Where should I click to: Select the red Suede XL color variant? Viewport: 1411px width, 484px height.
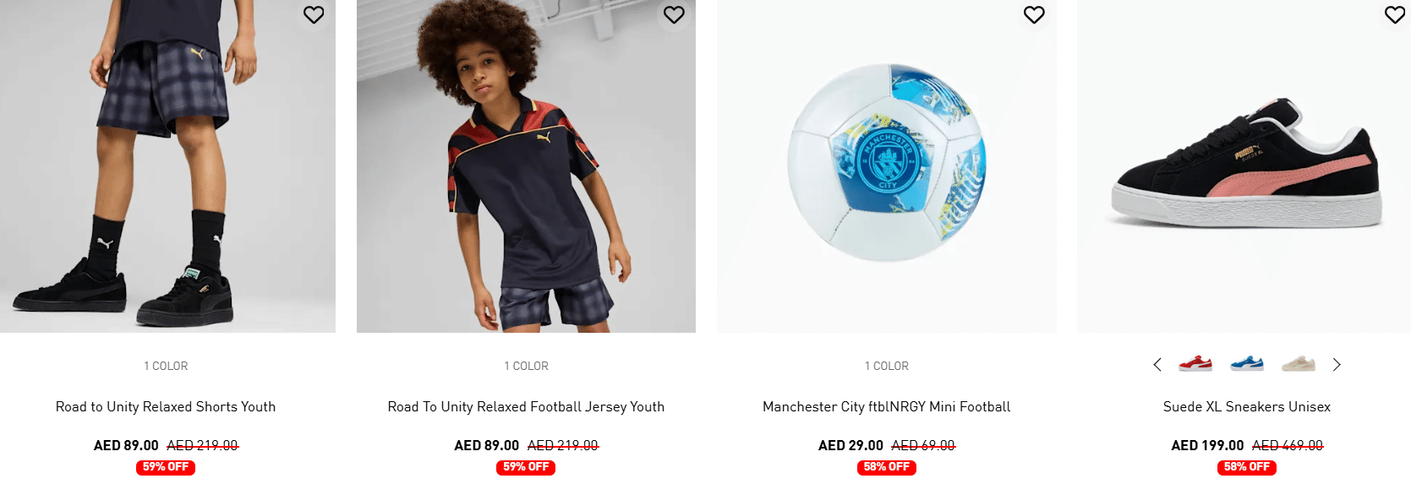click(1195, 364)
